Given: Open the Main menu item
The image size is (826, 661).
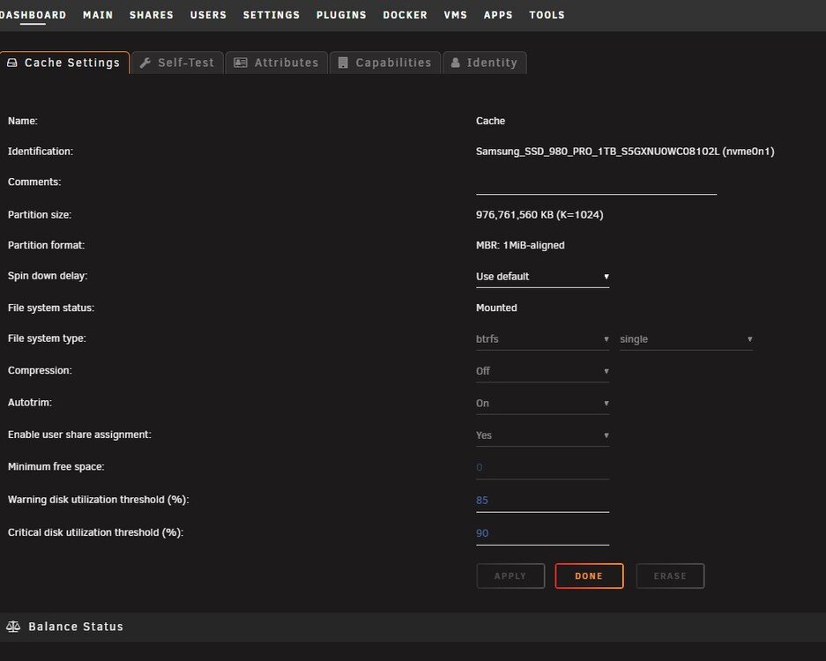Looking at the screenshot, I should pos(98,15).
